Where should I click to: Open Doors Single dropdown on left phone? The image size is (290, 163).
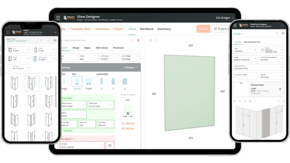click(x=44, y=50)
